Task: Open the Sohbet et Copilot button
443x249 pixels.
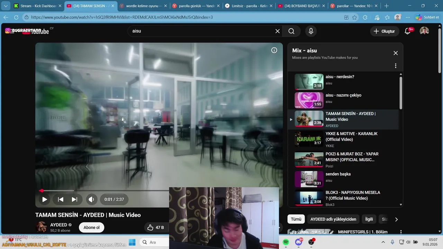Action: (427, 17)
